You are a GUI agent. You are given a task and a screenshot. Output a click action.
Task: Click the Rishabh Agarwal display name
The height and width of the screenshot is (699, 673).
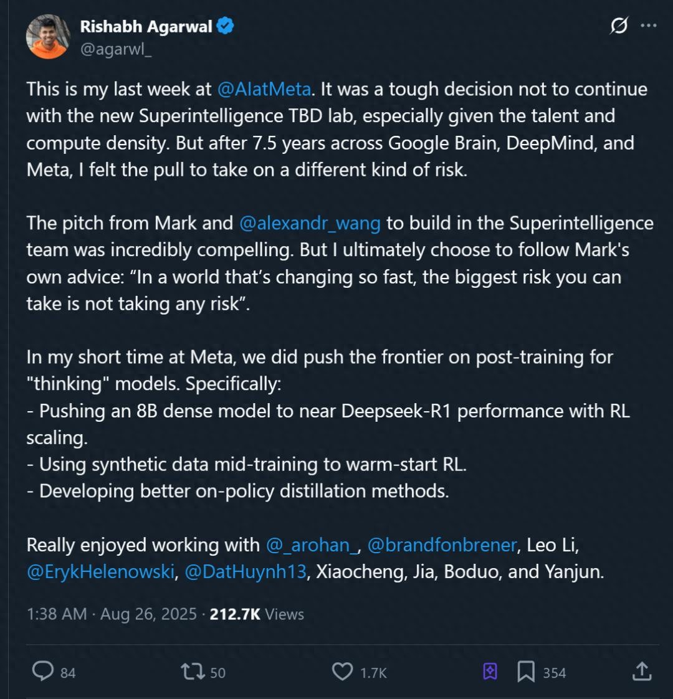pos(146,27)
